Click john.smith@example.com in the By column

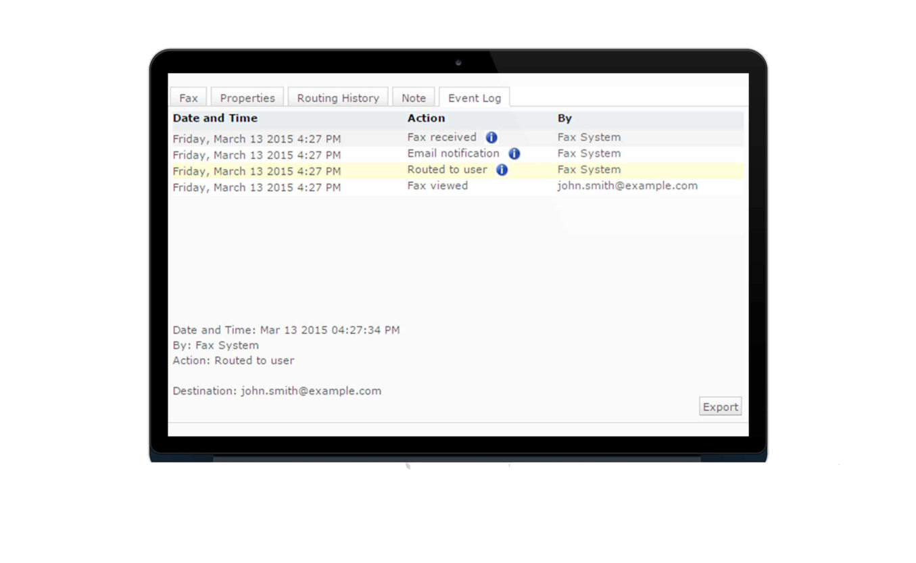[627, 186]
